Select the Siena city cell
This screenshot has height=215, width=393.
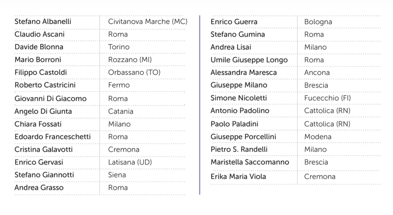pyautogui.click(x=117, y=175)
